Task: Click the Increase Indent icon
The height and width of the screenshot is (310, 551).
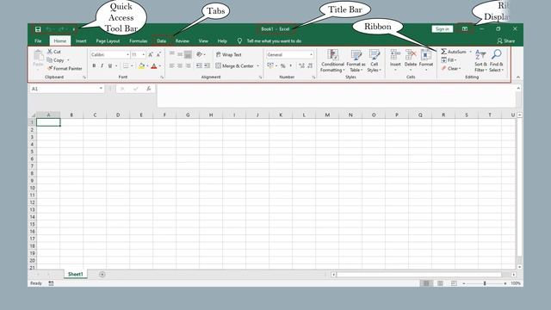Action: [207, 65]
